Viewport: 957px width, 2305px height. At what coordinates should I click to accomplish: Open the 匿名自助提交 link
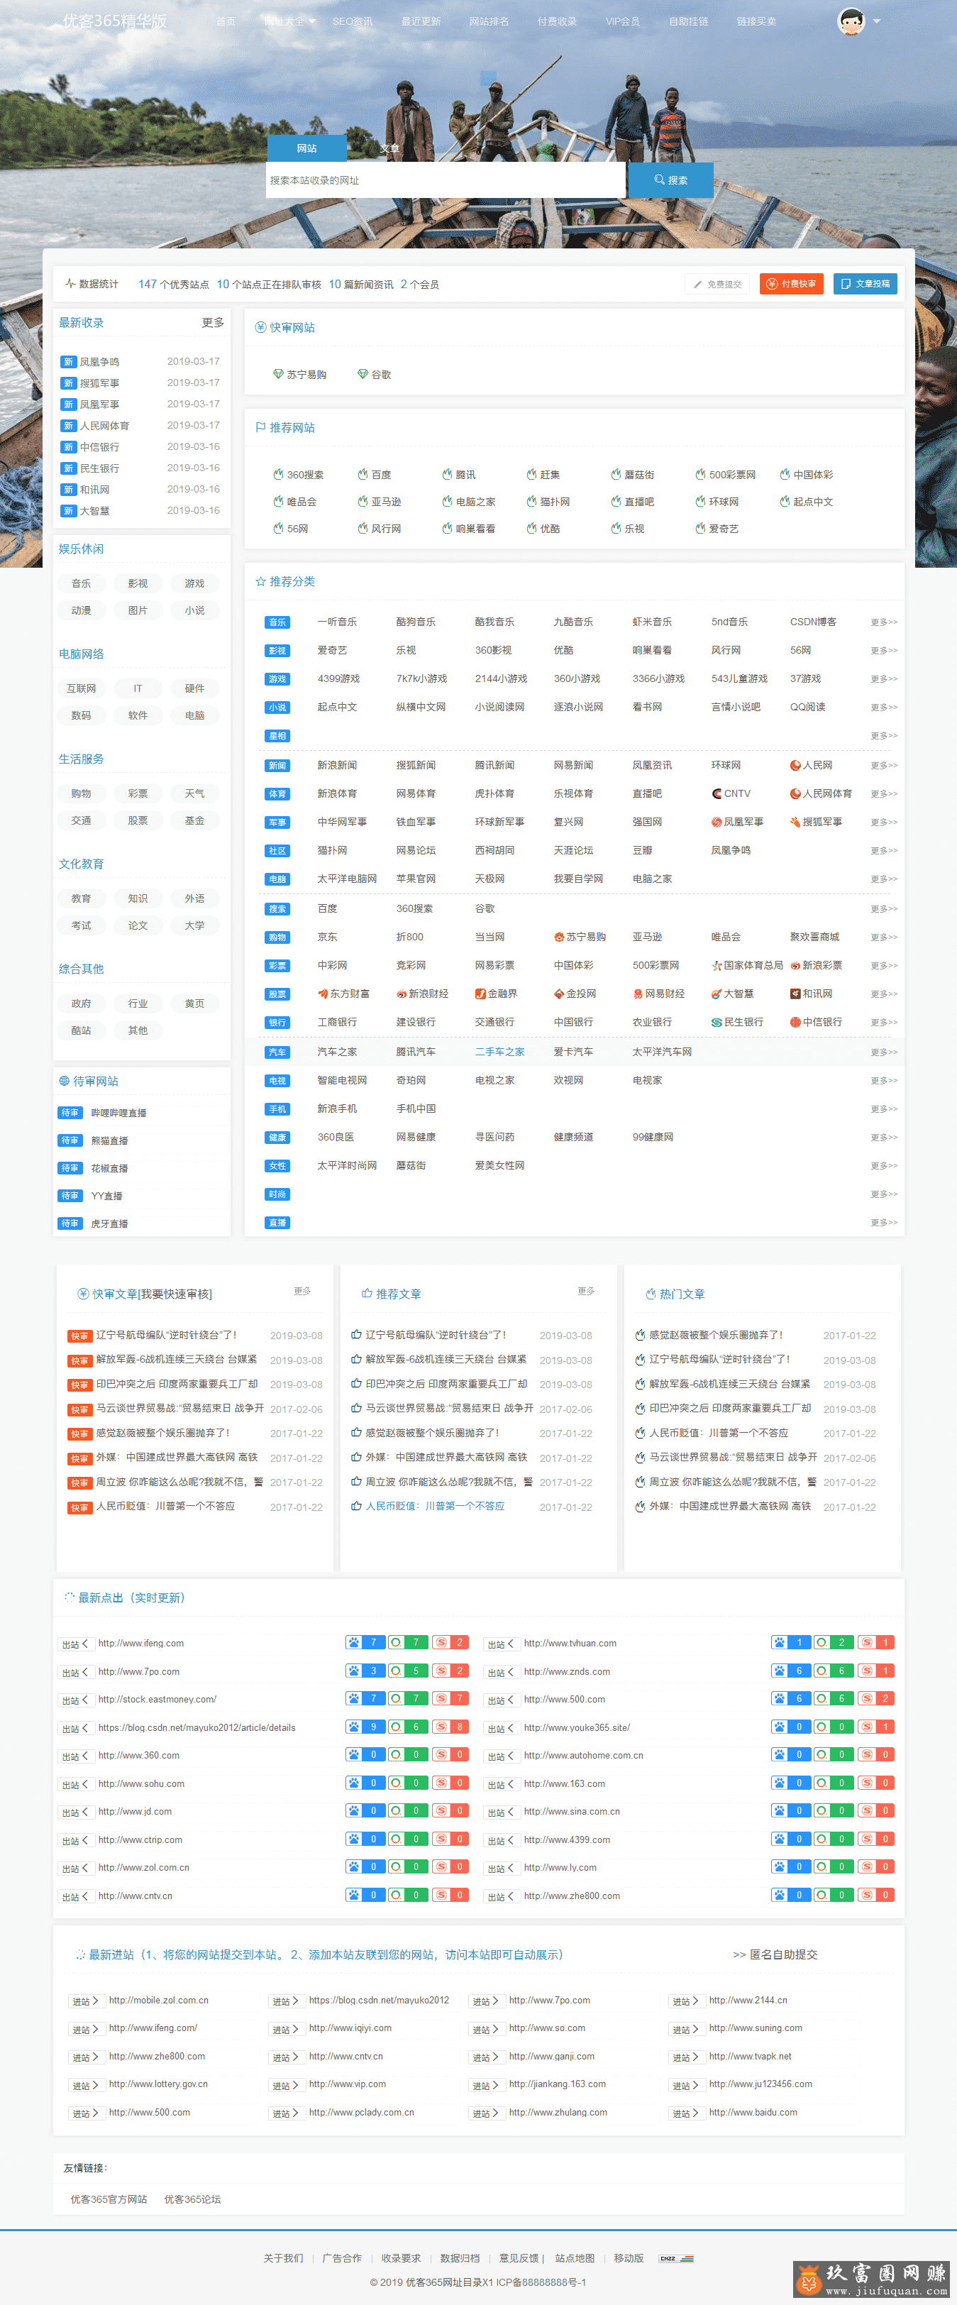[775, 1954]
